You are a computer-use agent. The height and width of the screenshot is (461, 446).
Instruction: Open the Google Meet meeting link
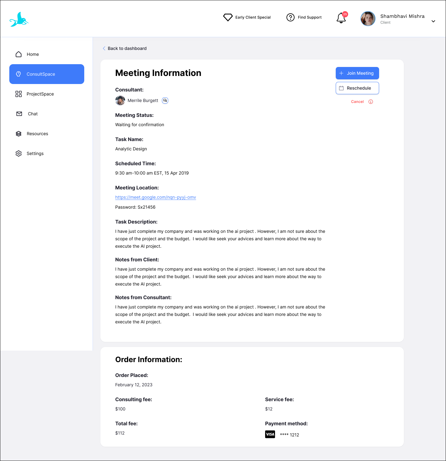coord(155,197)
